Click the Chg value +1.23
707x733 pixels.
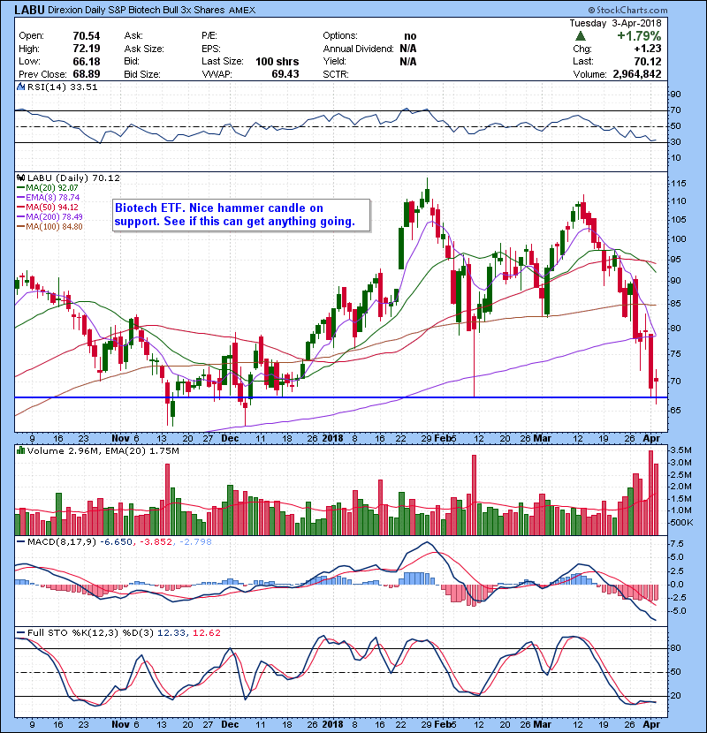[648, 49]
